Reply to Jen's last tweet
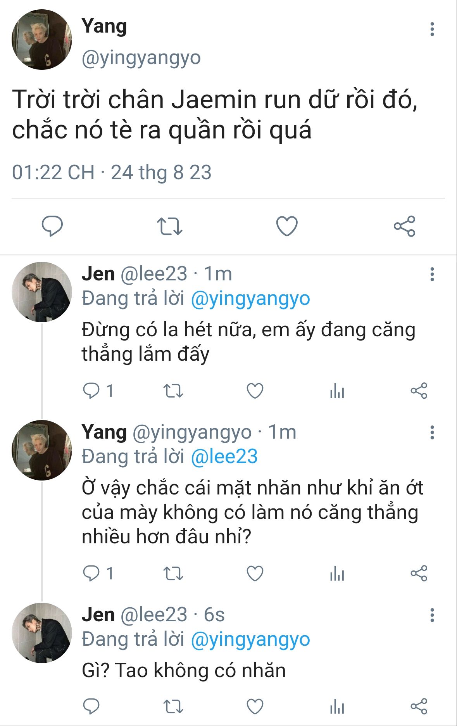The height and width of the screenshot is (726, 457). coord(91,706)
